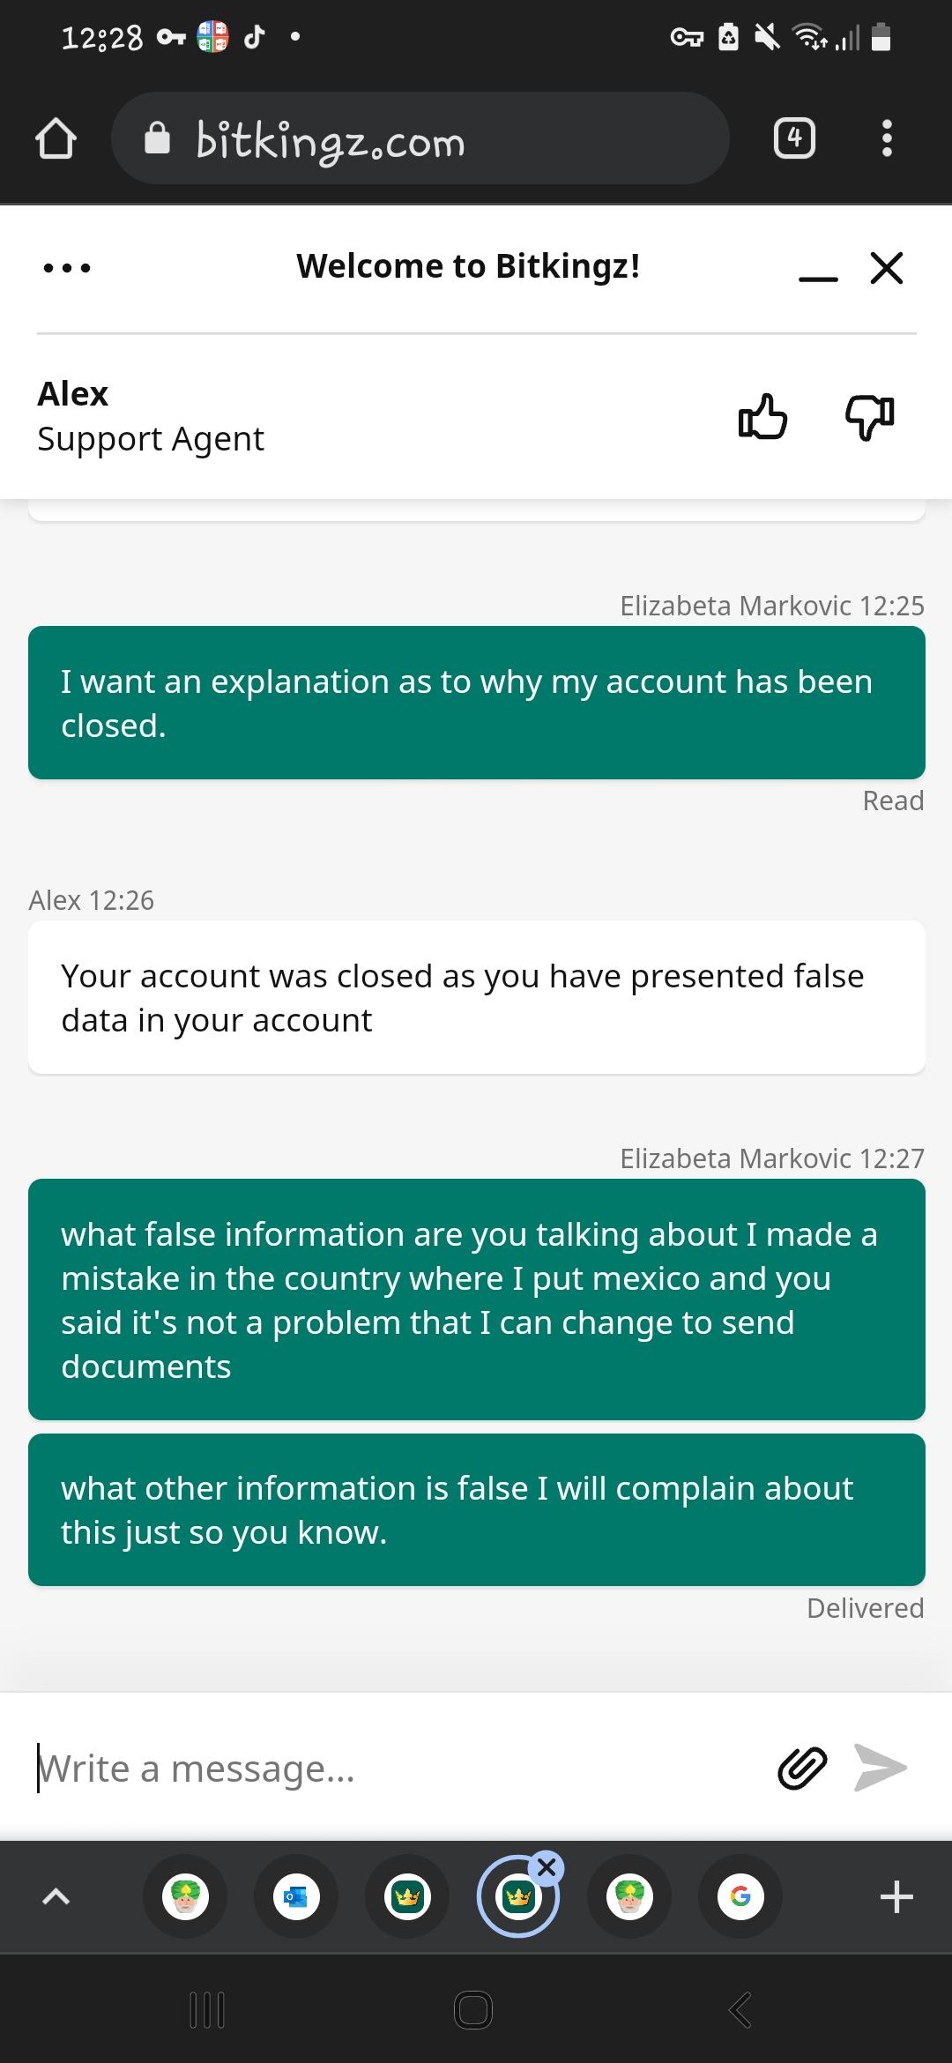The height and width of the screenshot is (2063, 952).
Task: Open the chat options three-dot menu
Action: pos(67,267)
